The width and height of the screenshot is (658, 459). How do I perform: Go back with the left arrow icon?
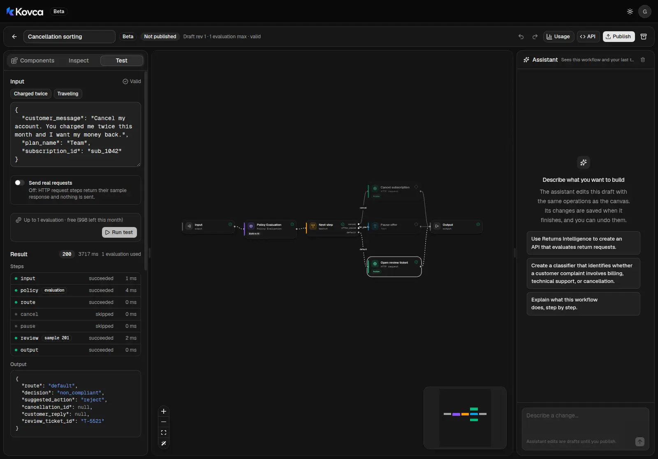[x=14, y=37]
